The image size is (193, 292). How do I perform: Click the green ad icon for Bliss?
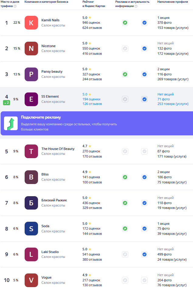point(125,177)
